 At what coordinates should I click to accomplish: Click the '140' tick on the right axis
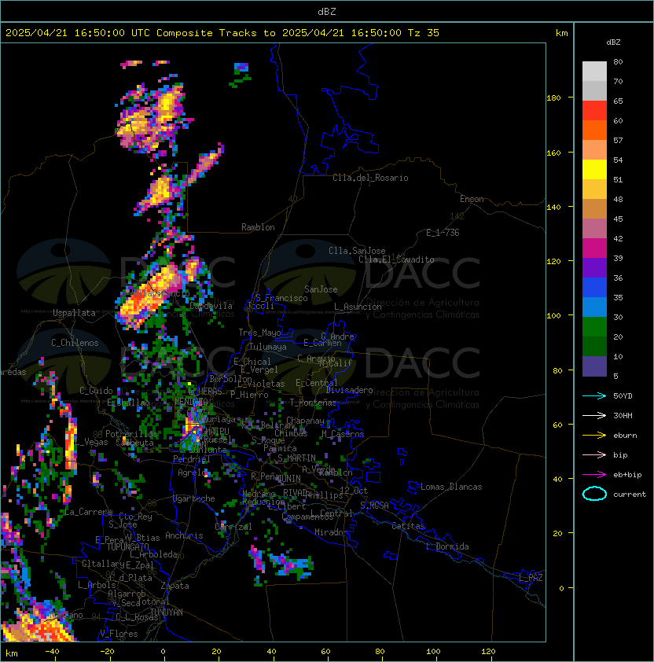tap(553, 208)
